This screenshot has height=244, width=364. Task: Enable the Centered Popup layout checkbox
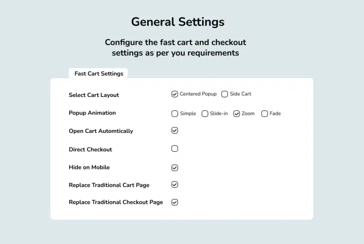(174, 94)
